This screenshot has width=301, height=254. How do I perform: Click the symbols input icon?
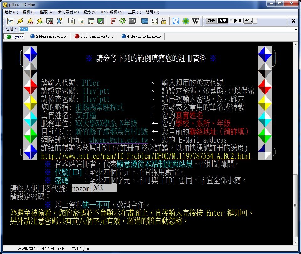point(154,21)
